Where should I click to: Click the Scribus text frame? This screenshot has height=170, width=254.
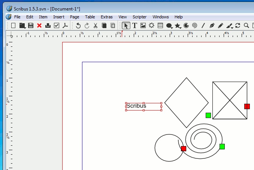pyautogui.click(x=143, y=106)
